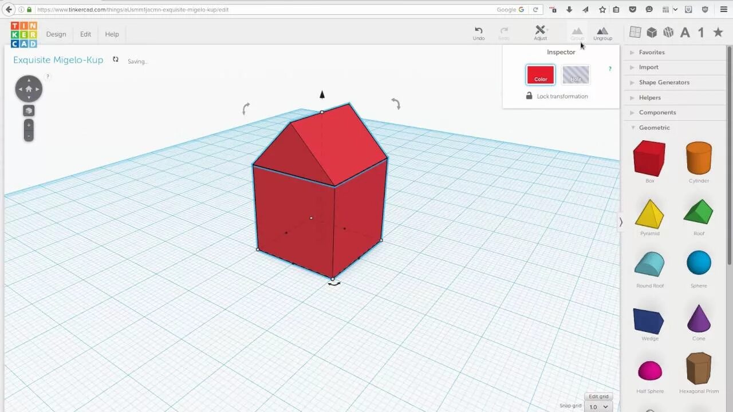Image resolution: width=733 pixels, height=412 pixels.
Task: Click the sync icon beside the title
Action: coord(116,60)
